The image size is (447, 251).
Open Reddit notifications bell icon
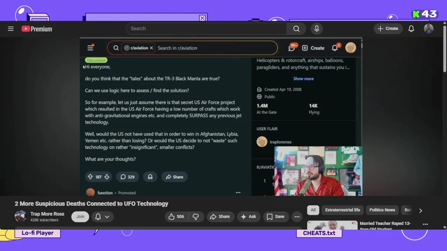pos(335,48)
